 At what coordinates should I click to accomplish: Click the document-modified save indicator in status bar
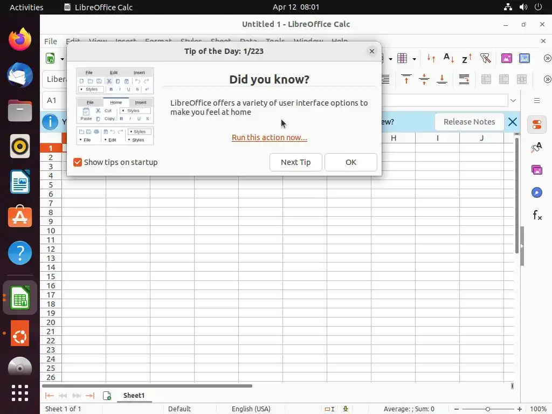point(346,409)
